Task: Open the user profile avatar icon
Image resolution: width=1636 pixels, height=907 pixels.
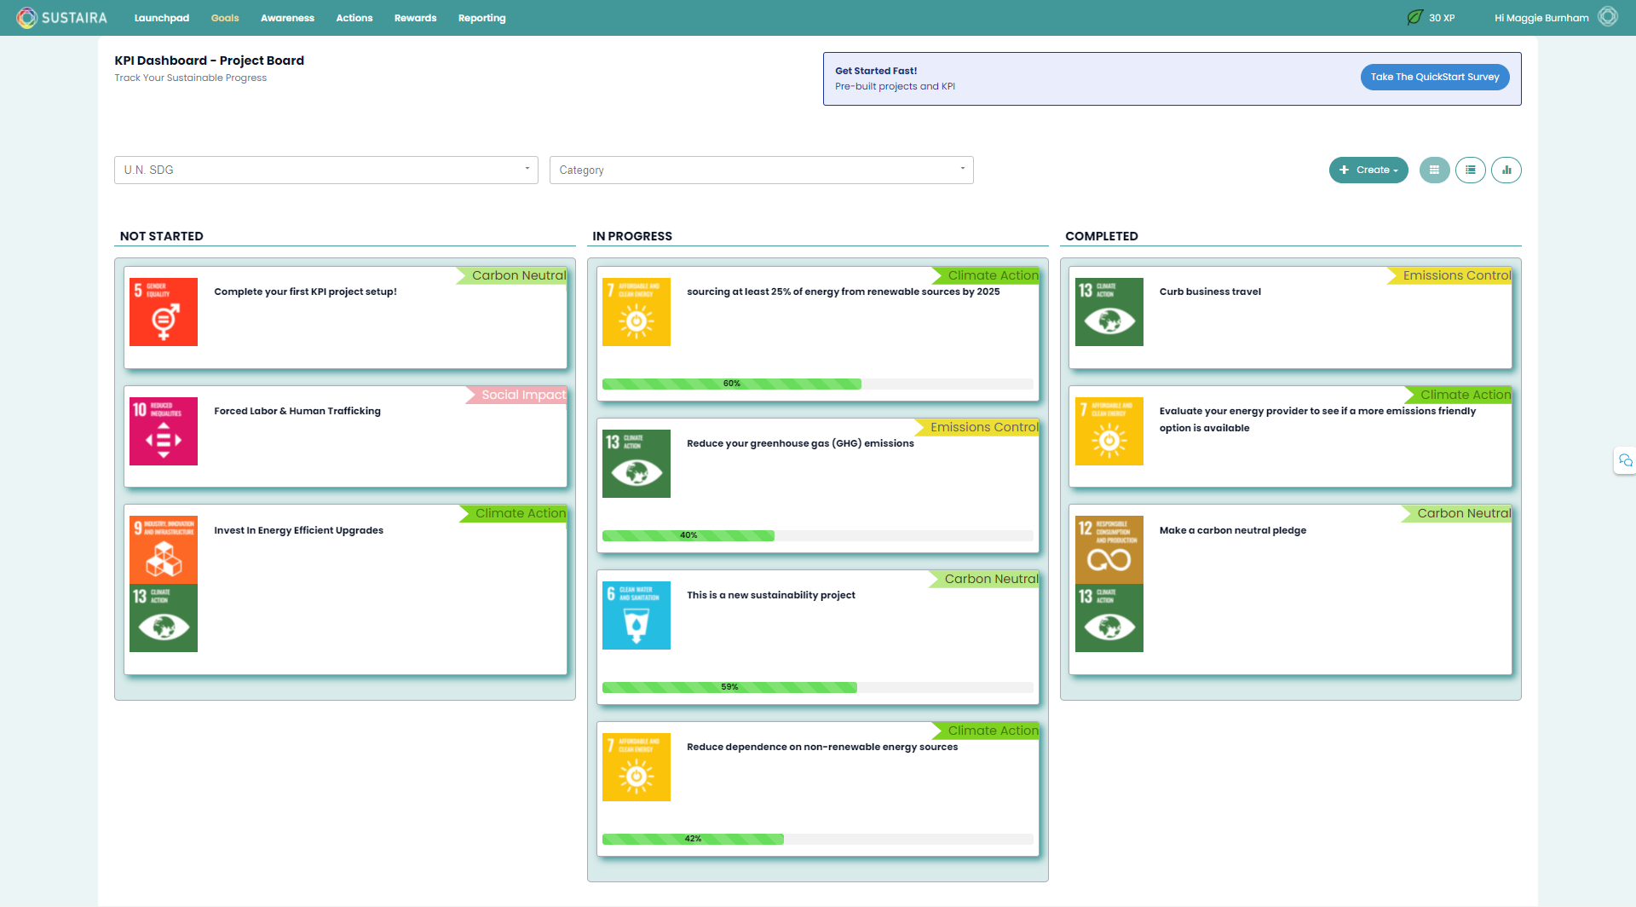Action: point(1607,17)
